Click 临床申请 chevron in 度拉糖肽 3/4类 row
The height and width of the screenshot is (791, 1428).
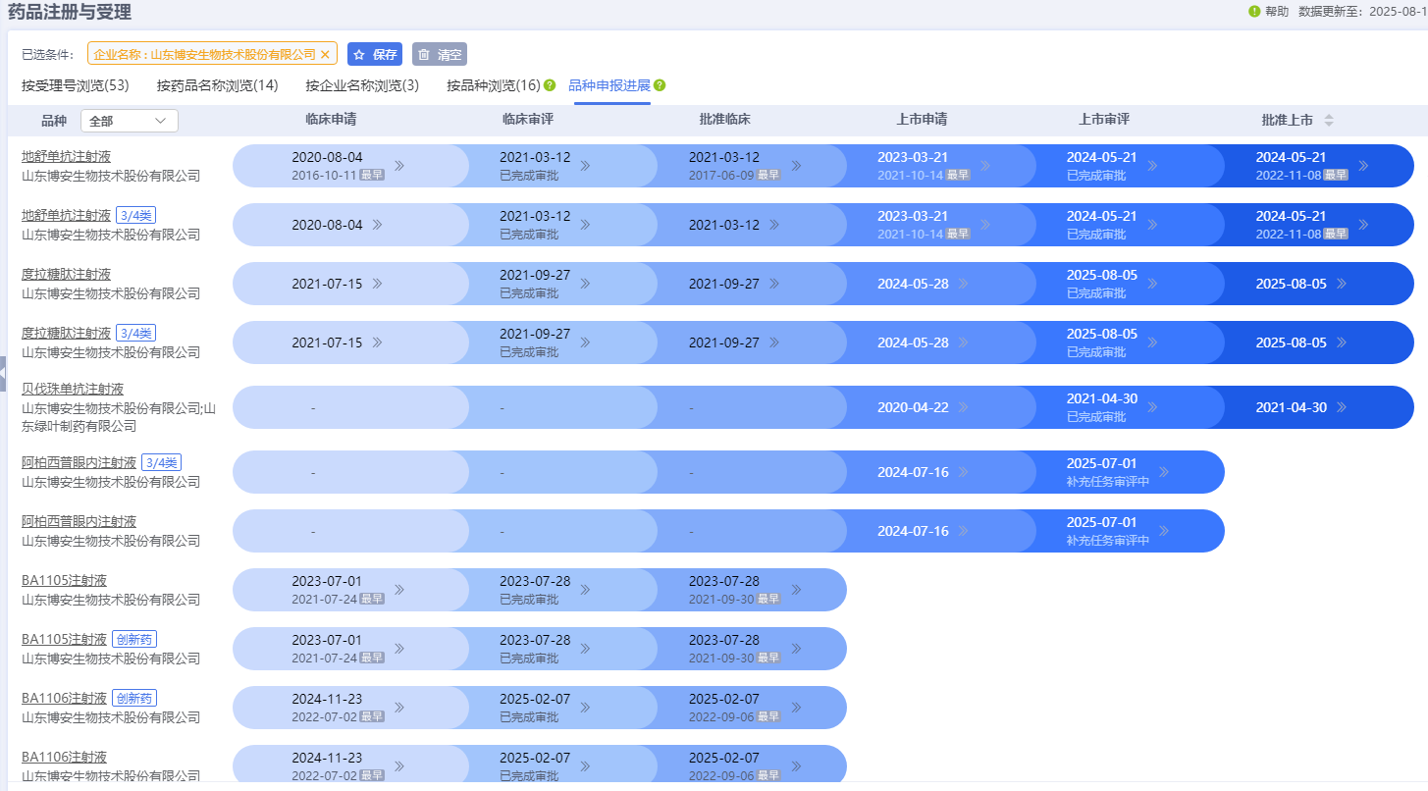(377, 343)
